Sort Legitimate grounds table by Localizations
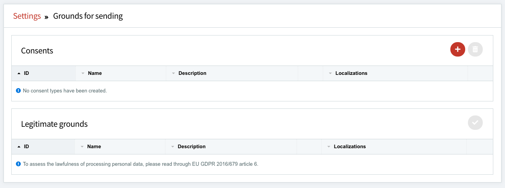Image resolution: width=505 pixels, height=188 pixels. 350,147
